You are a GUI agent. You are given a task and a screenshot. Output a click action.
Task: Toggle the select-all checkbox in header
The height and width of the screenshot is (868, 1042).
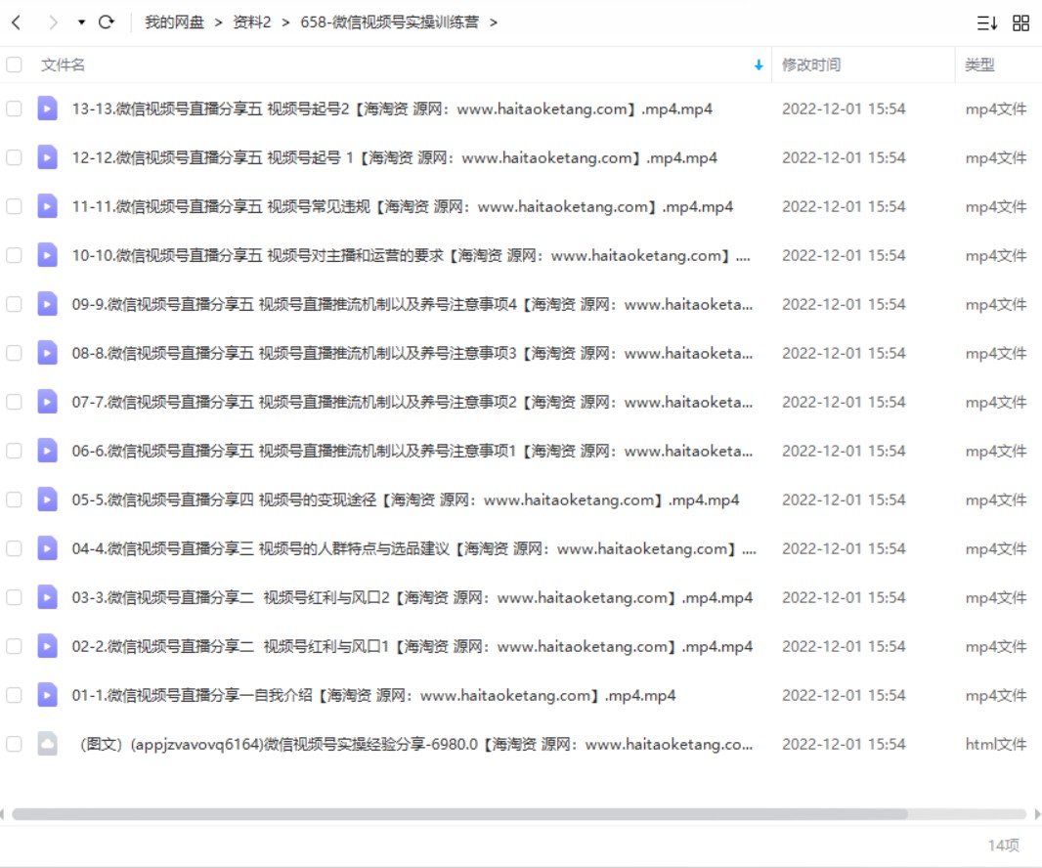tap(14, 65)
